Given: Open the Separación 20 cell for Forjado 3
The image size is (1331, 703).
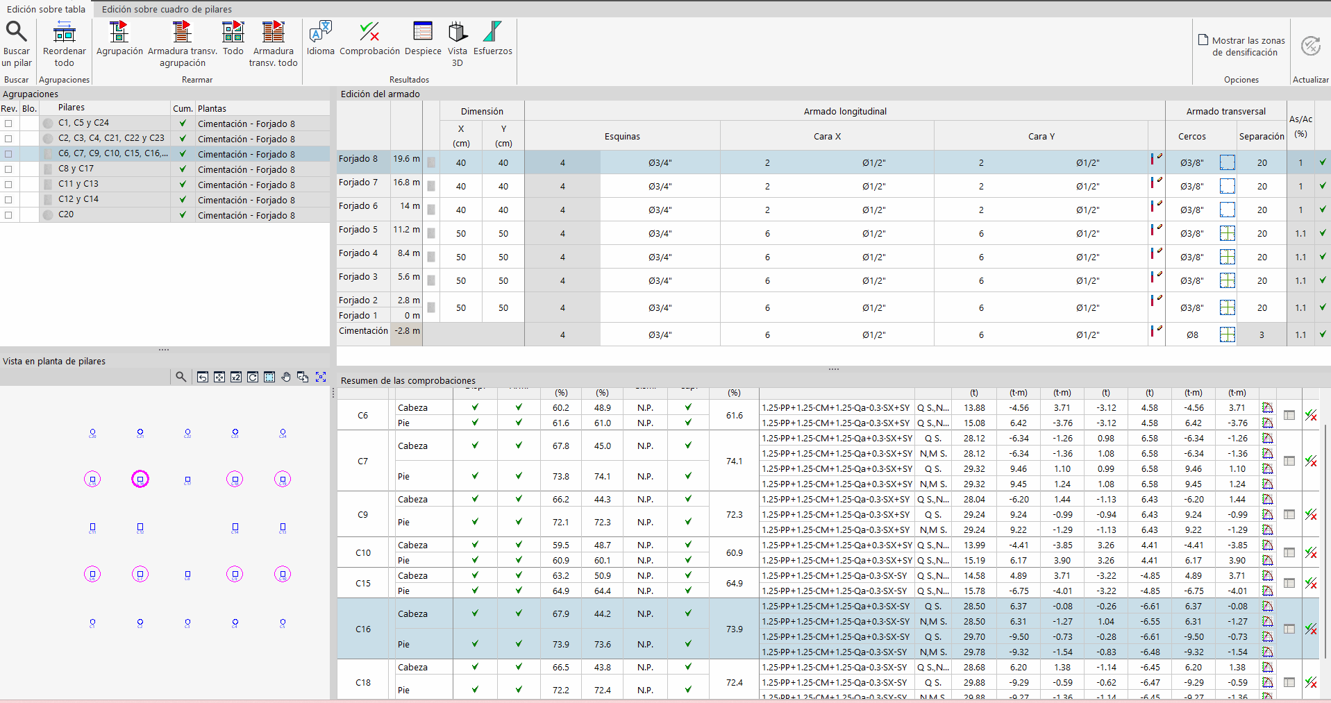Looking at the screenshot, I should point(1262,280).
